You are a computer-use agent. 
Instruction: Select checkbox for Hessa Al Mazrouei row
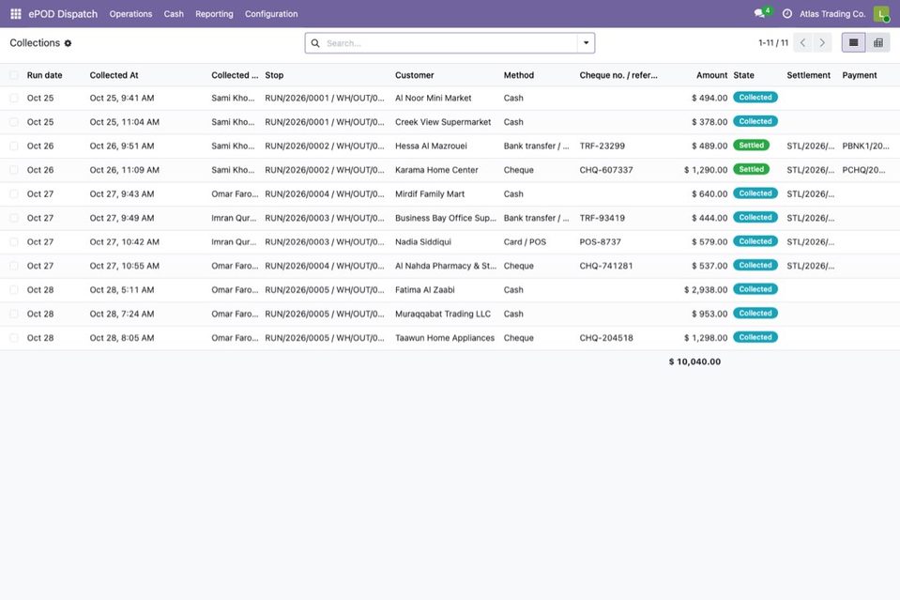tap(14, 146)
